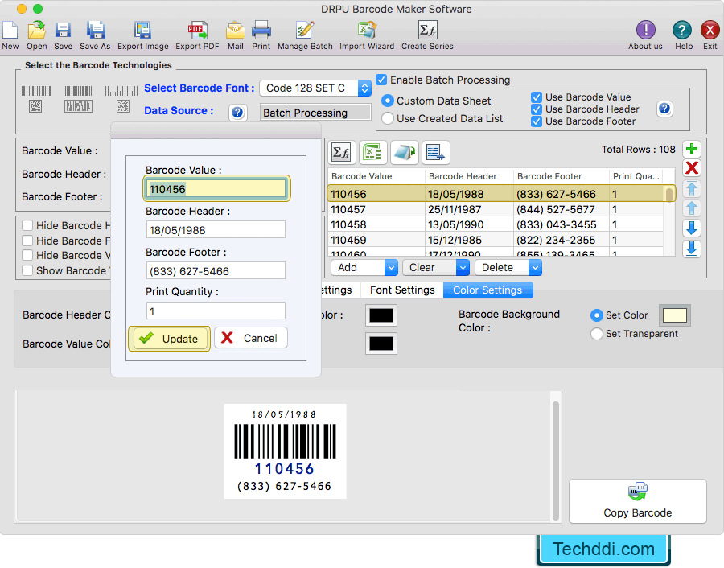Select table row with value 110457

[x=495, y=210]
